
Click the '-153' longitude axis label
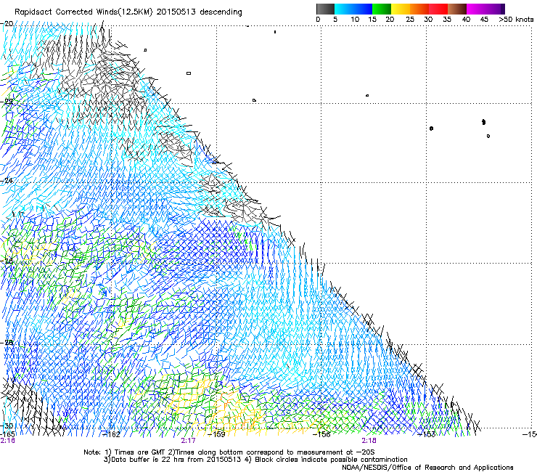(x=427, y=434)
